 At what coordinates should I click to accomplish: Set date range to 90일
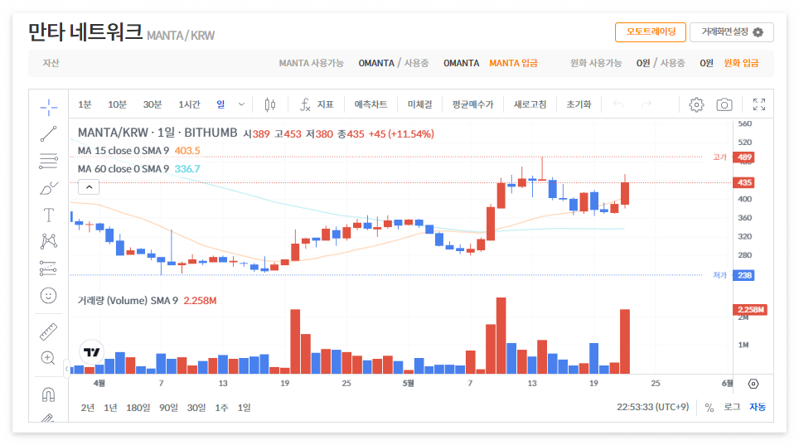tap(168, 408)
